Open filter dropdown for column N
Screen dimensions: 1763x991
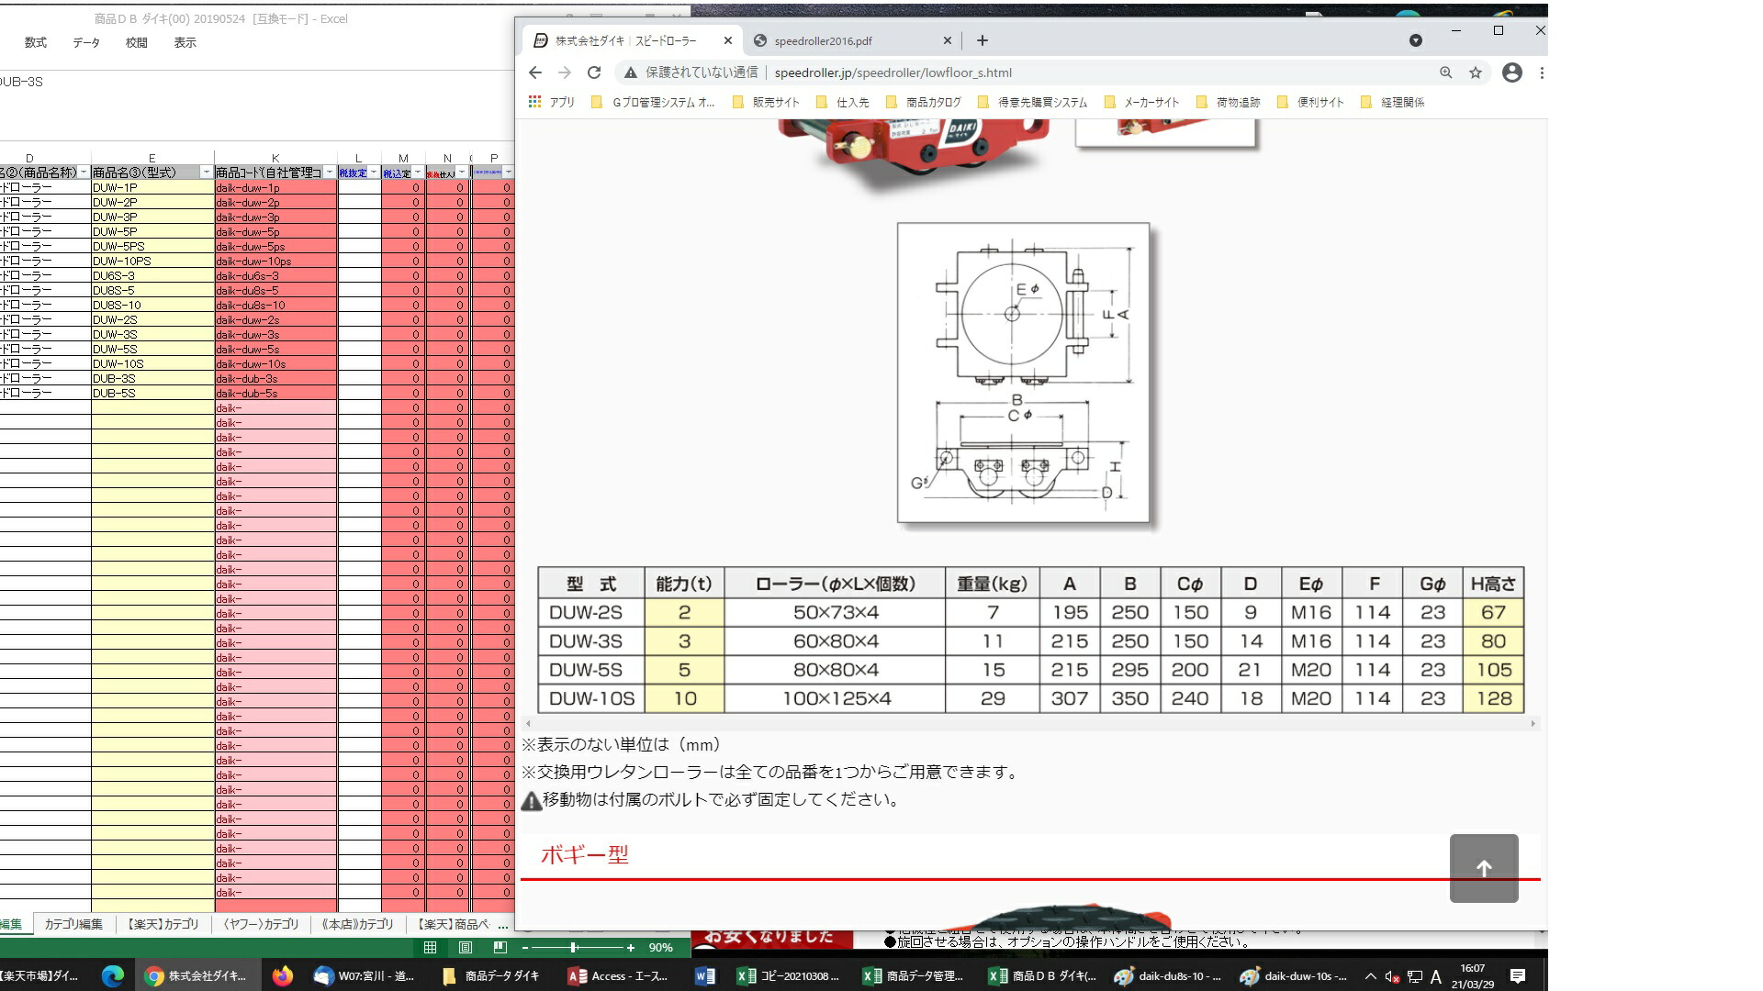pyautogui.click(x=461, y=173)
